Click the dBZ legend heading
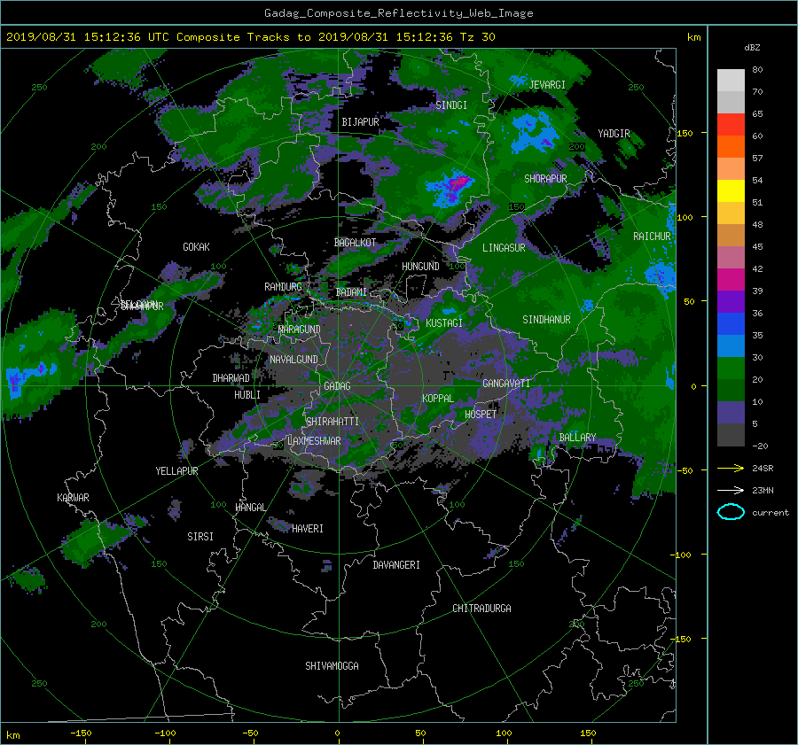The image size is (798, 745). click(752, 48)
